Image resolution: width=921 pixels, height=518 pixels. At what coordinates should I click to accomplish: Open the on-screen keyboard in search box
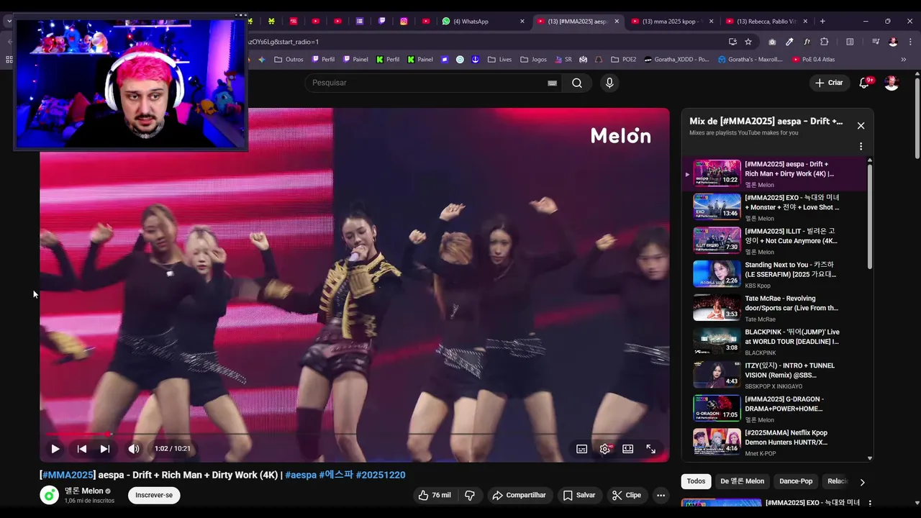click(x=552, y=83)
